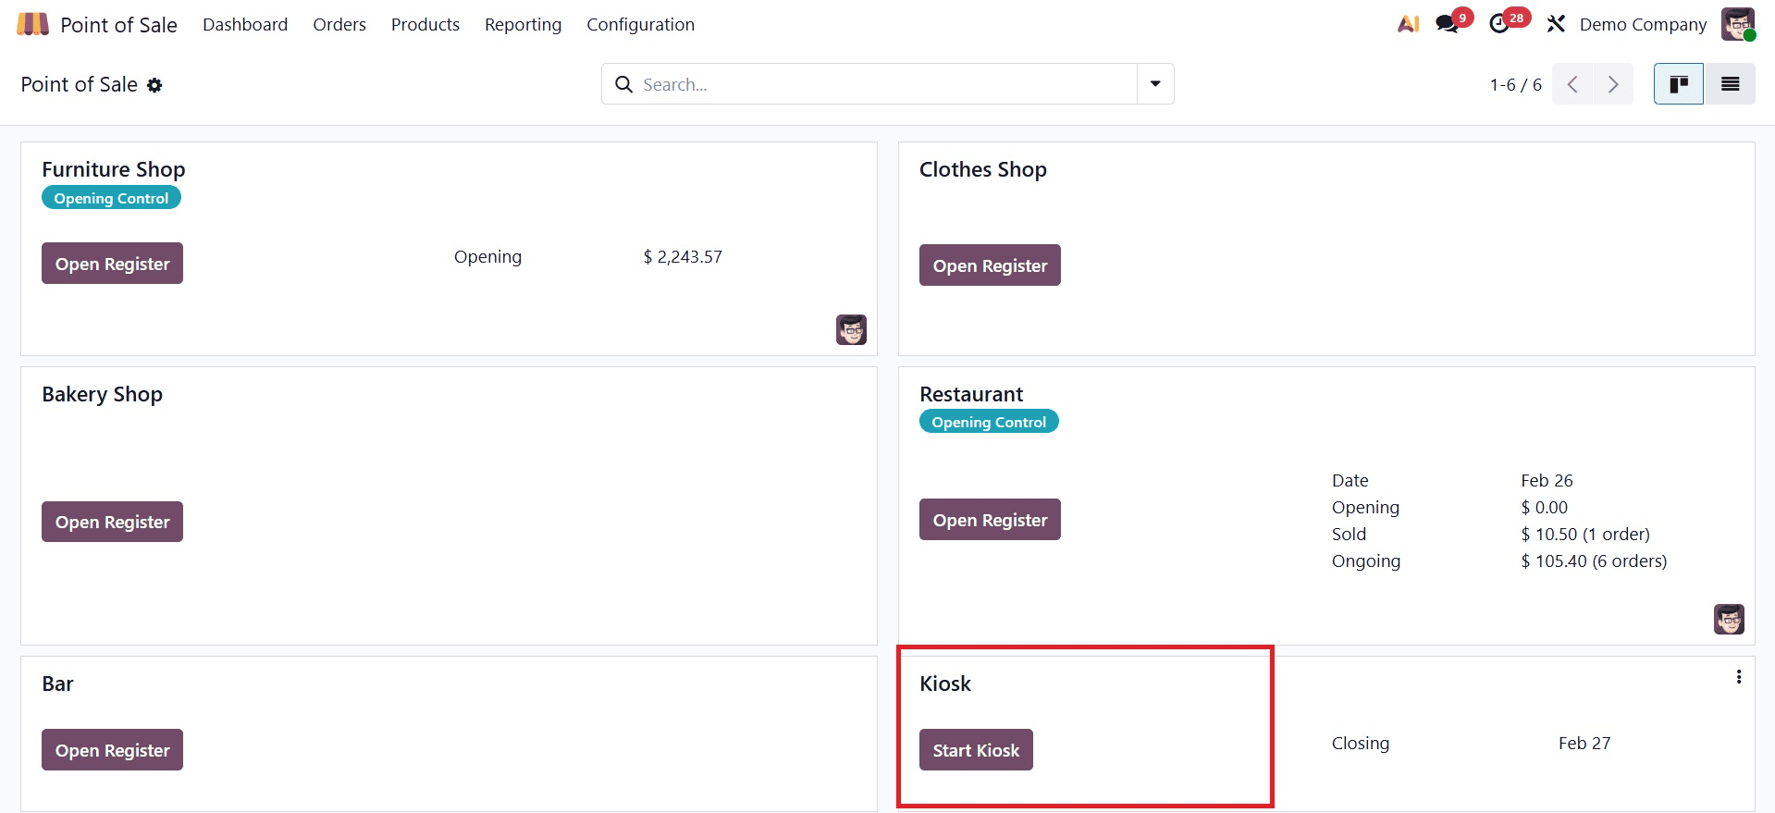
Task: Open Register for the Bakery Shop
Action: 111,521
